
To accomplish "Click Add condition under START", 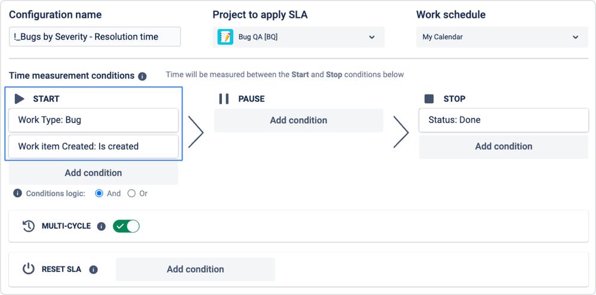I will 94,173.
